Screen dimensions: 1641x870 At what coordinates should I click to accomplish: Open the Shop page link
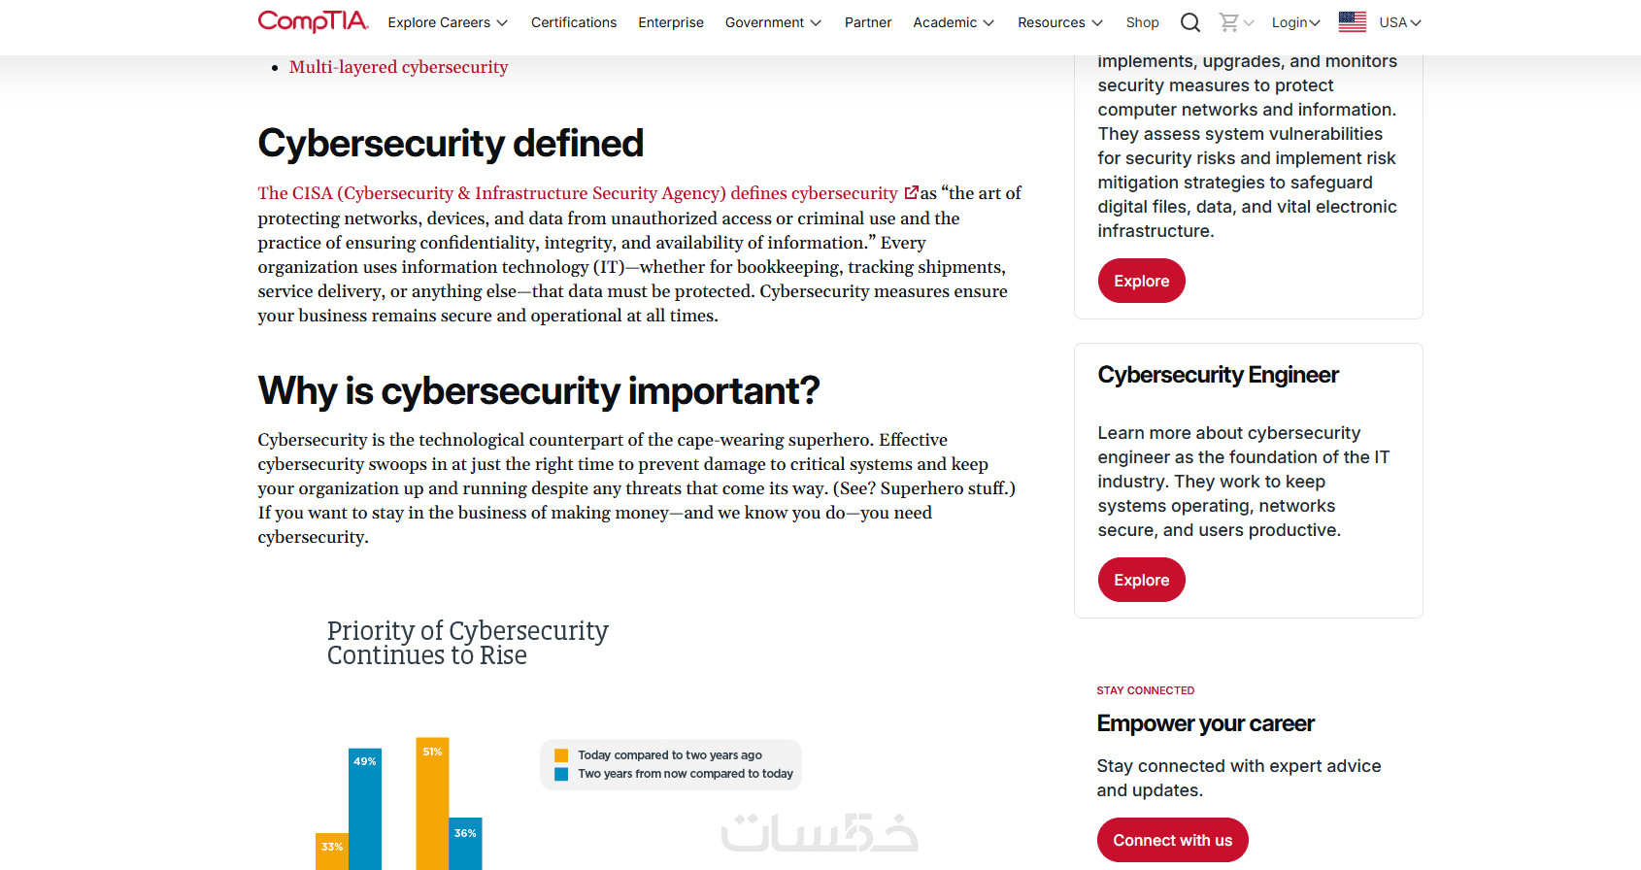(1142, 22)
